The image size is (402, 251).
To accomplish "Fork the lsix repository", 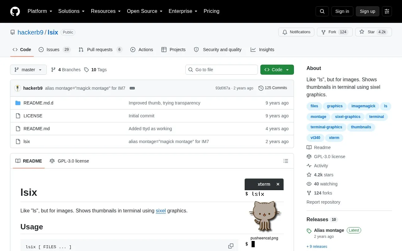I will (x=335, y=32).
